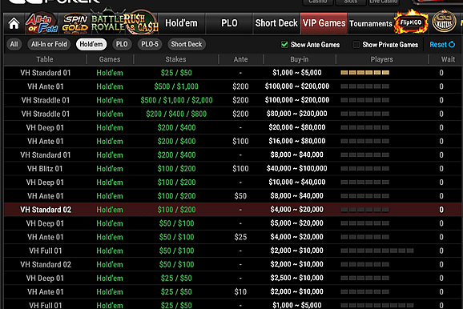This screenshot has width=463, height=309.
Task: Select table with $20,000 ~ $80,000 buy-in
Action: click(x=232, y=127)
